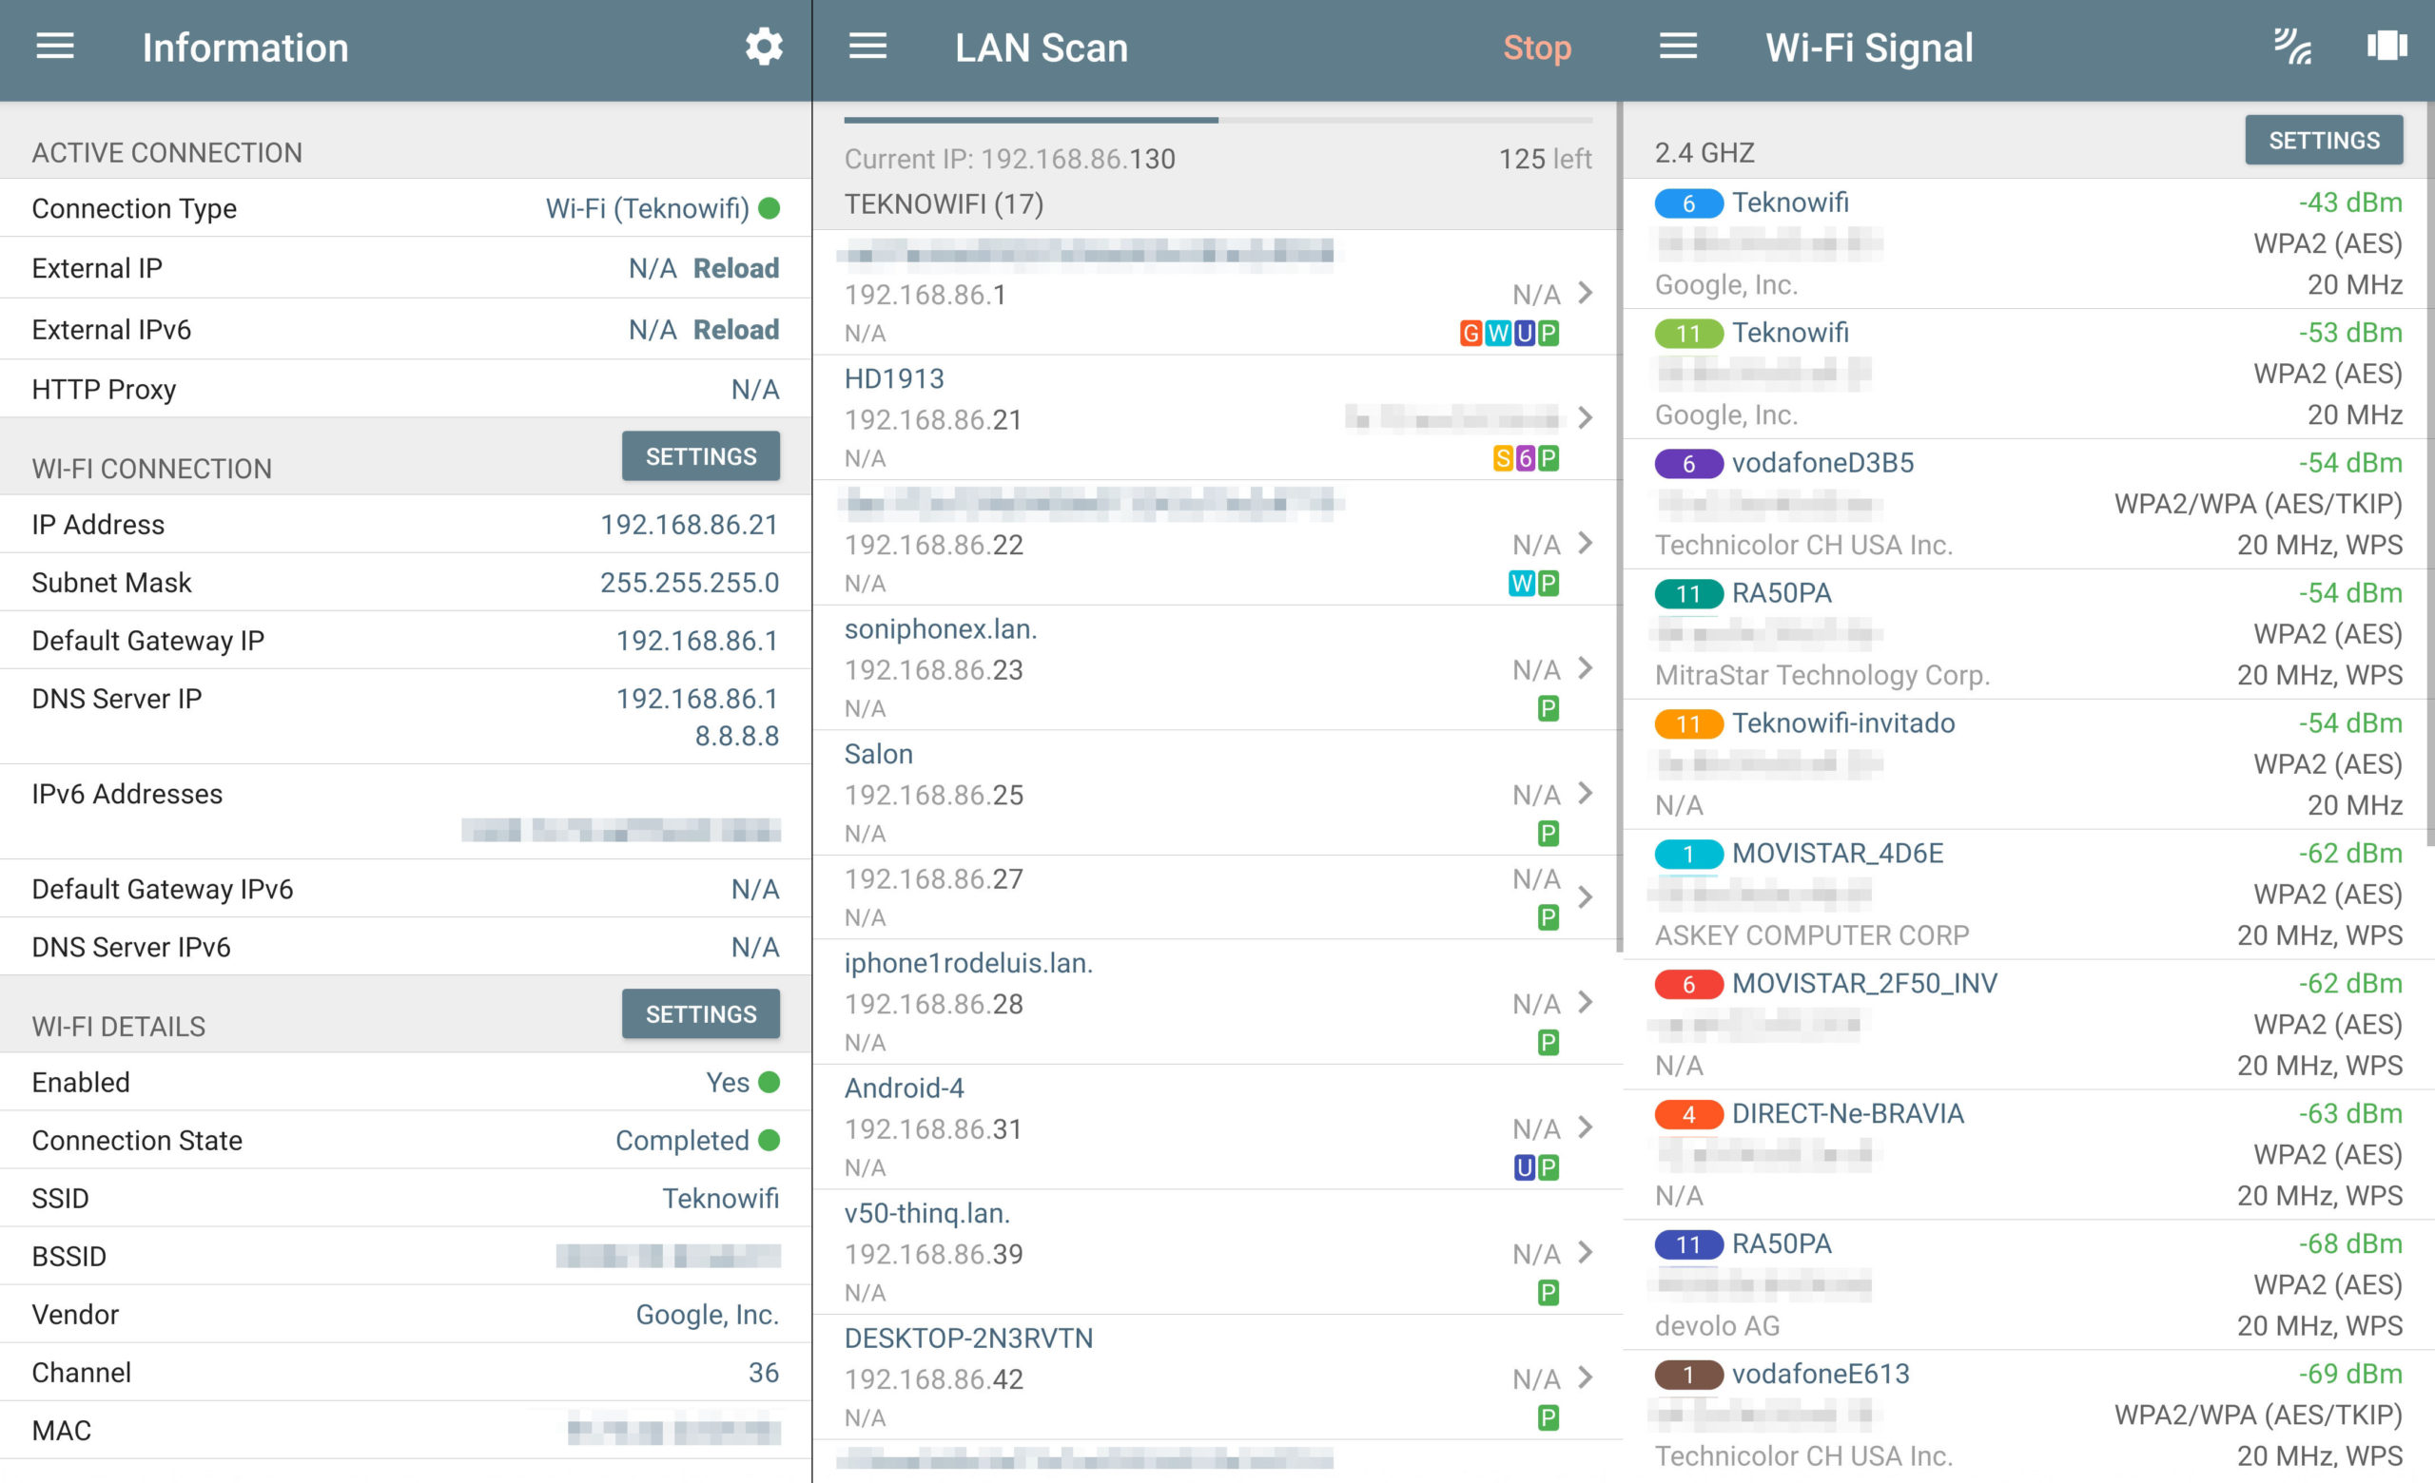Click the U badge on Android-4
Image resolution: width=2435 pixels, height=1483 pixels.
1524,1168
